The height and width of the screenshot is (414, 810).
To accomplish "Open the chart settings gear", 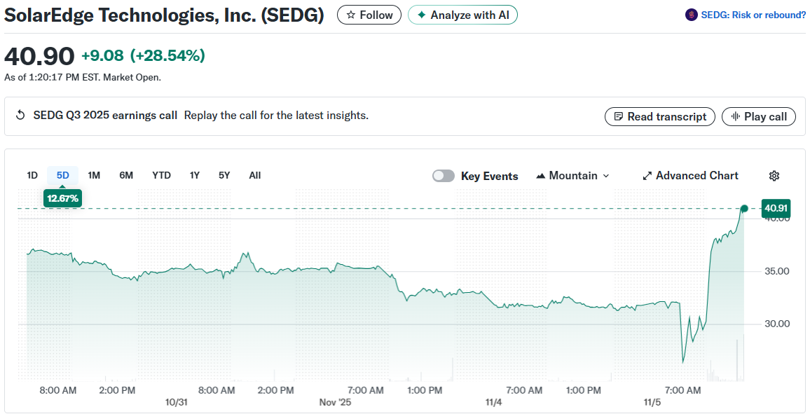I will point(774,175).
